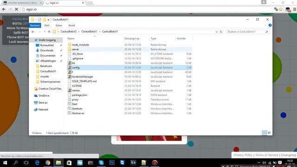
Task: Switch to large icons view layout
Action: 269,133
